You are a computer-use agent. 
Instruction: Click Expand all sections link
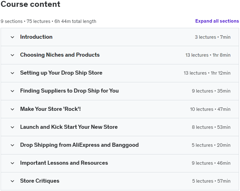tap(217, 21)
